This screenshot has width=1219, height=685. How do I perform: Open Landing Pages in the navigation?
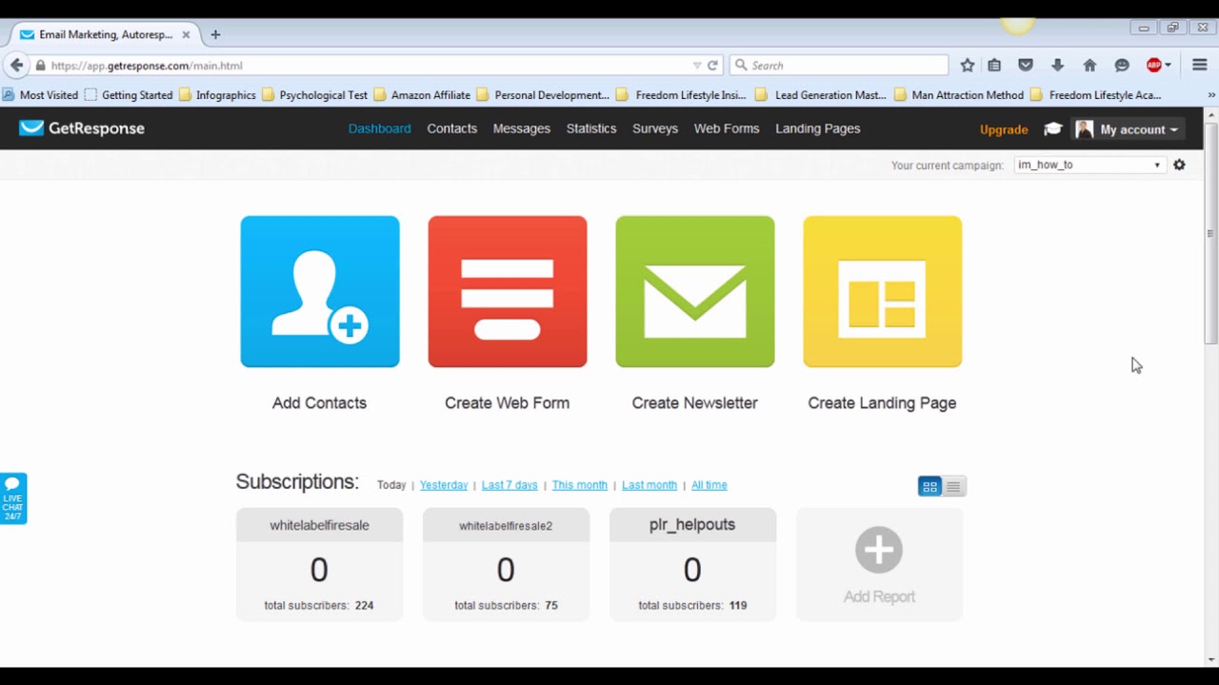click(817, 128)
